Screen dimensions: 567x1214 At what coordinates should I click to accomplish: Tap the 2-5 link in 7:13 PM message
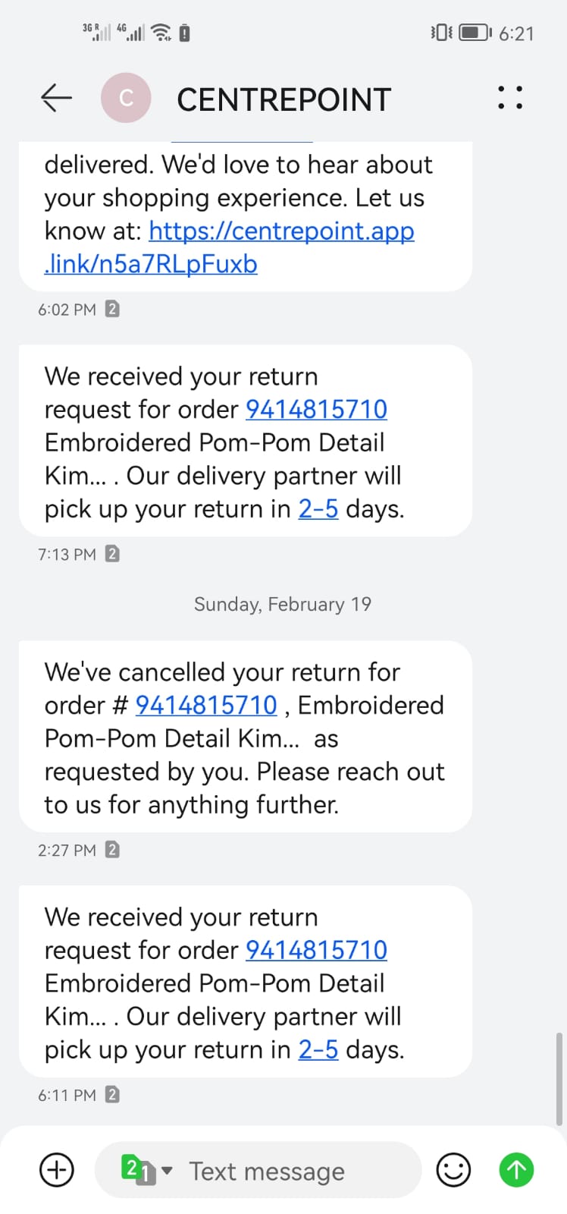tap(318, 509)
